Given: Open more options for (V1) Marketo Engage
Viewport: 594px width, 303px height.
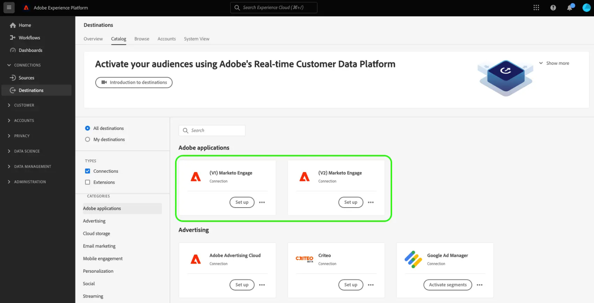Looking at the screenshot, I should [x=262, y=203].
